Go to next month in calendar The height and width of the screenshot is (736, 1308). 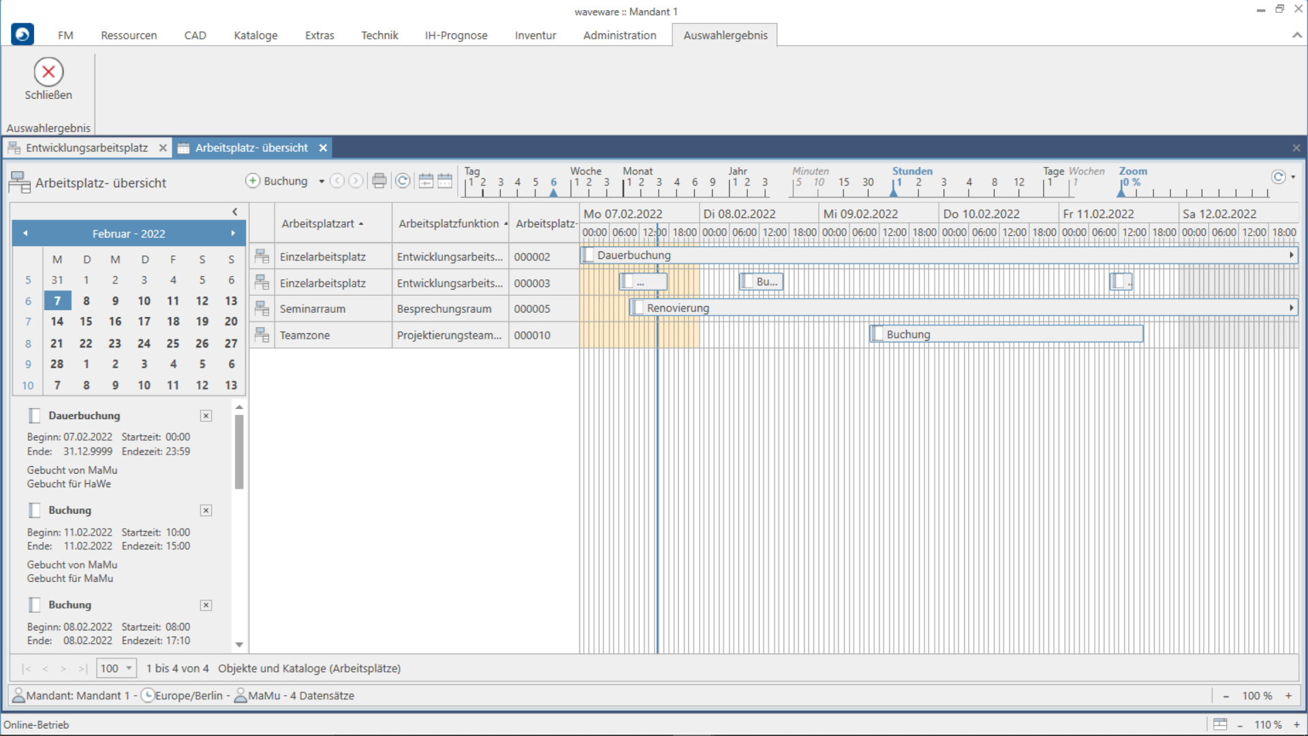[x=233, y=234]
